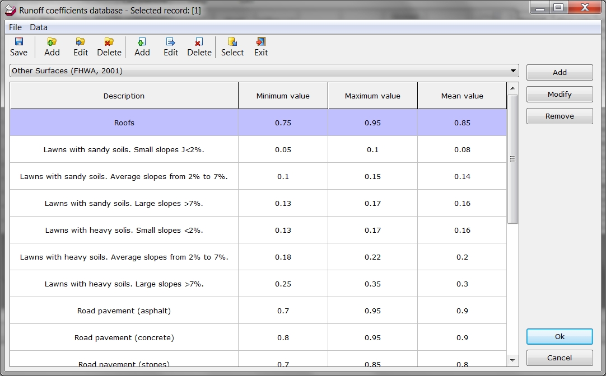Open the File menu
The width and height of the screenshot is (606, 376).
[x=15, y=27]
